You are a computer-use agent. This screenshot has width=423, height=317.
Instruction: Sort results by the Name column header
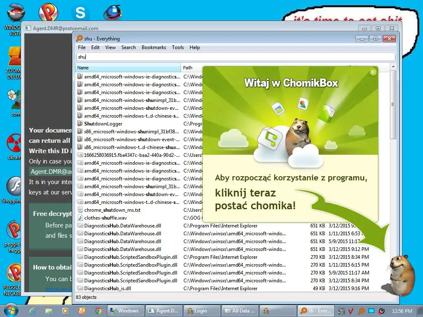click(128, 68)
